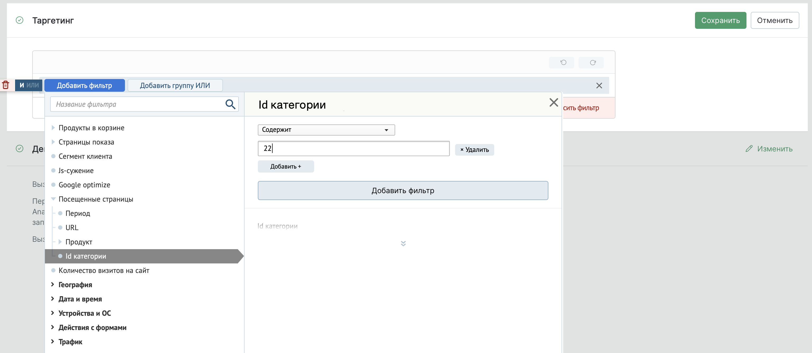The width and height of the screenshot is (812, 353).
Task: Click the Изменить link
Action: click(774, 149)
